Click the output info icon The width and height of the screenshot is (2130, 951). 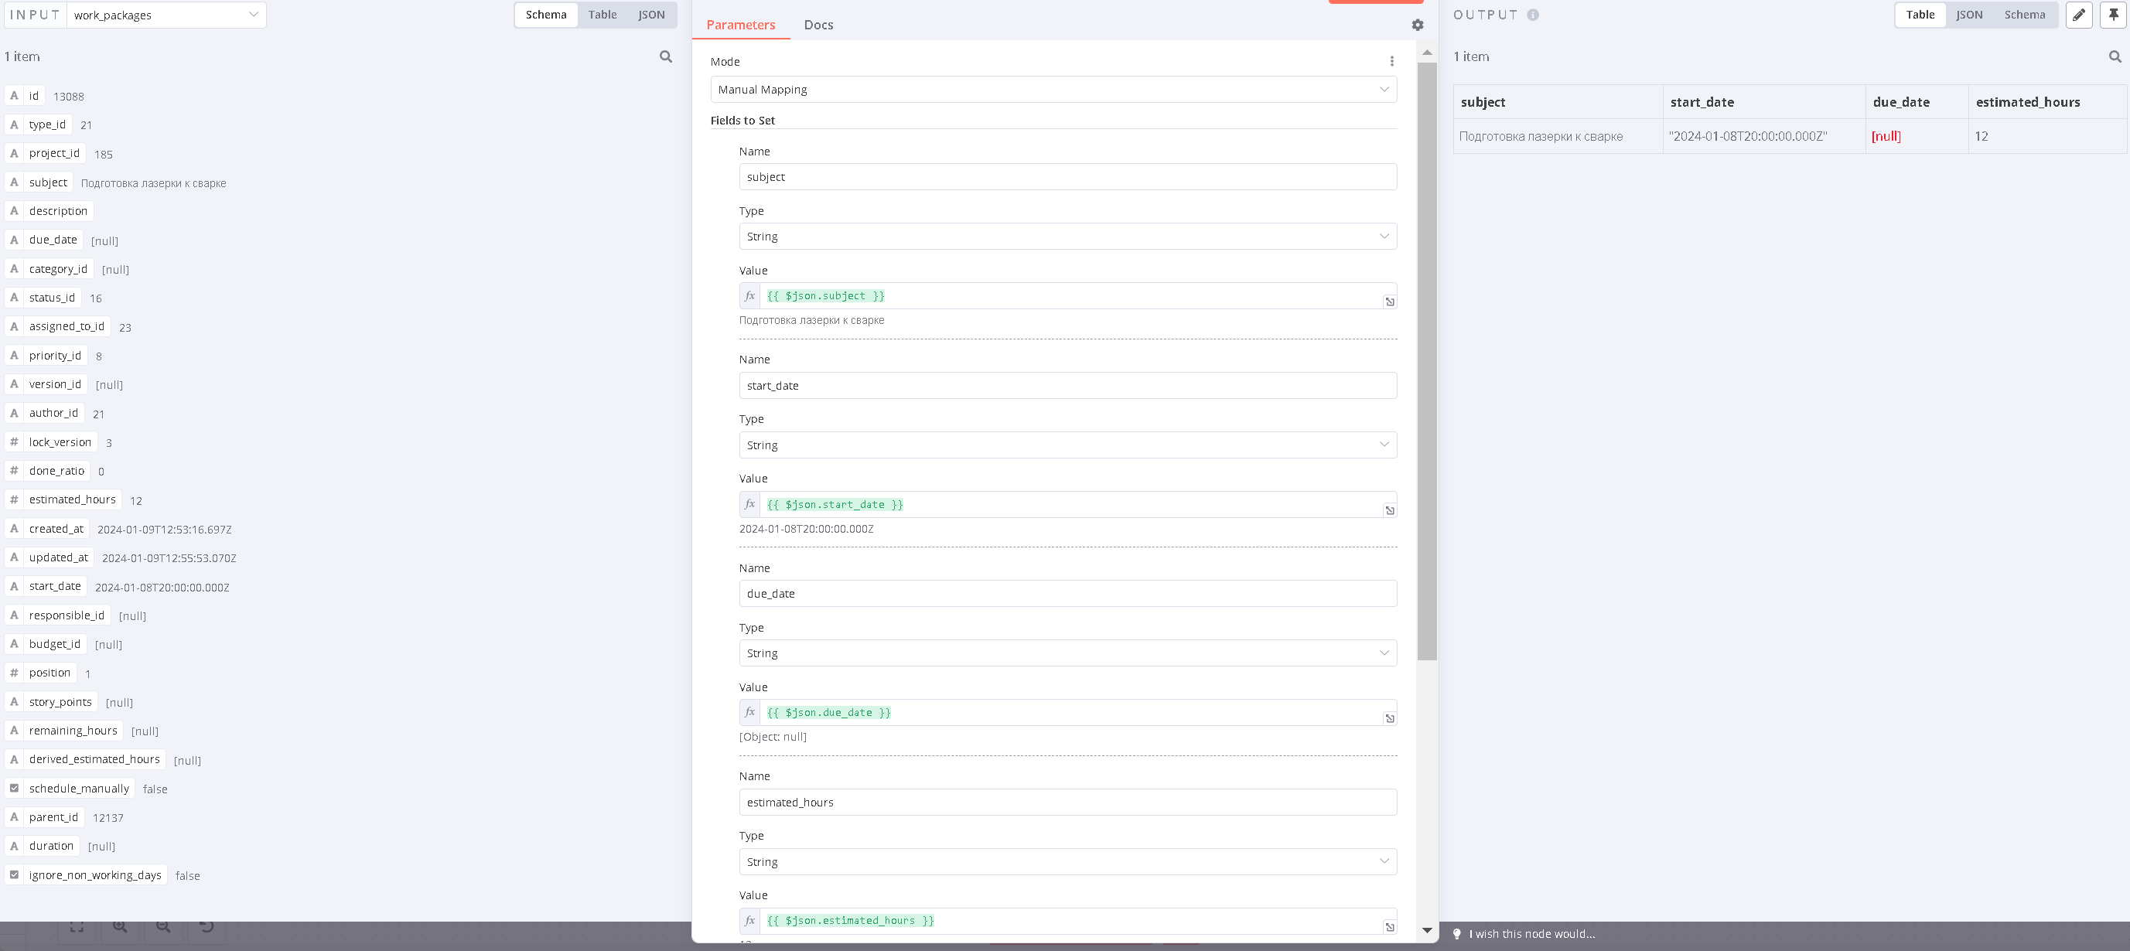point(1532,14)
